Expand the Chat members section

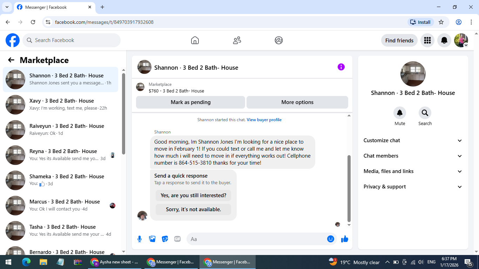pos(413,156)
